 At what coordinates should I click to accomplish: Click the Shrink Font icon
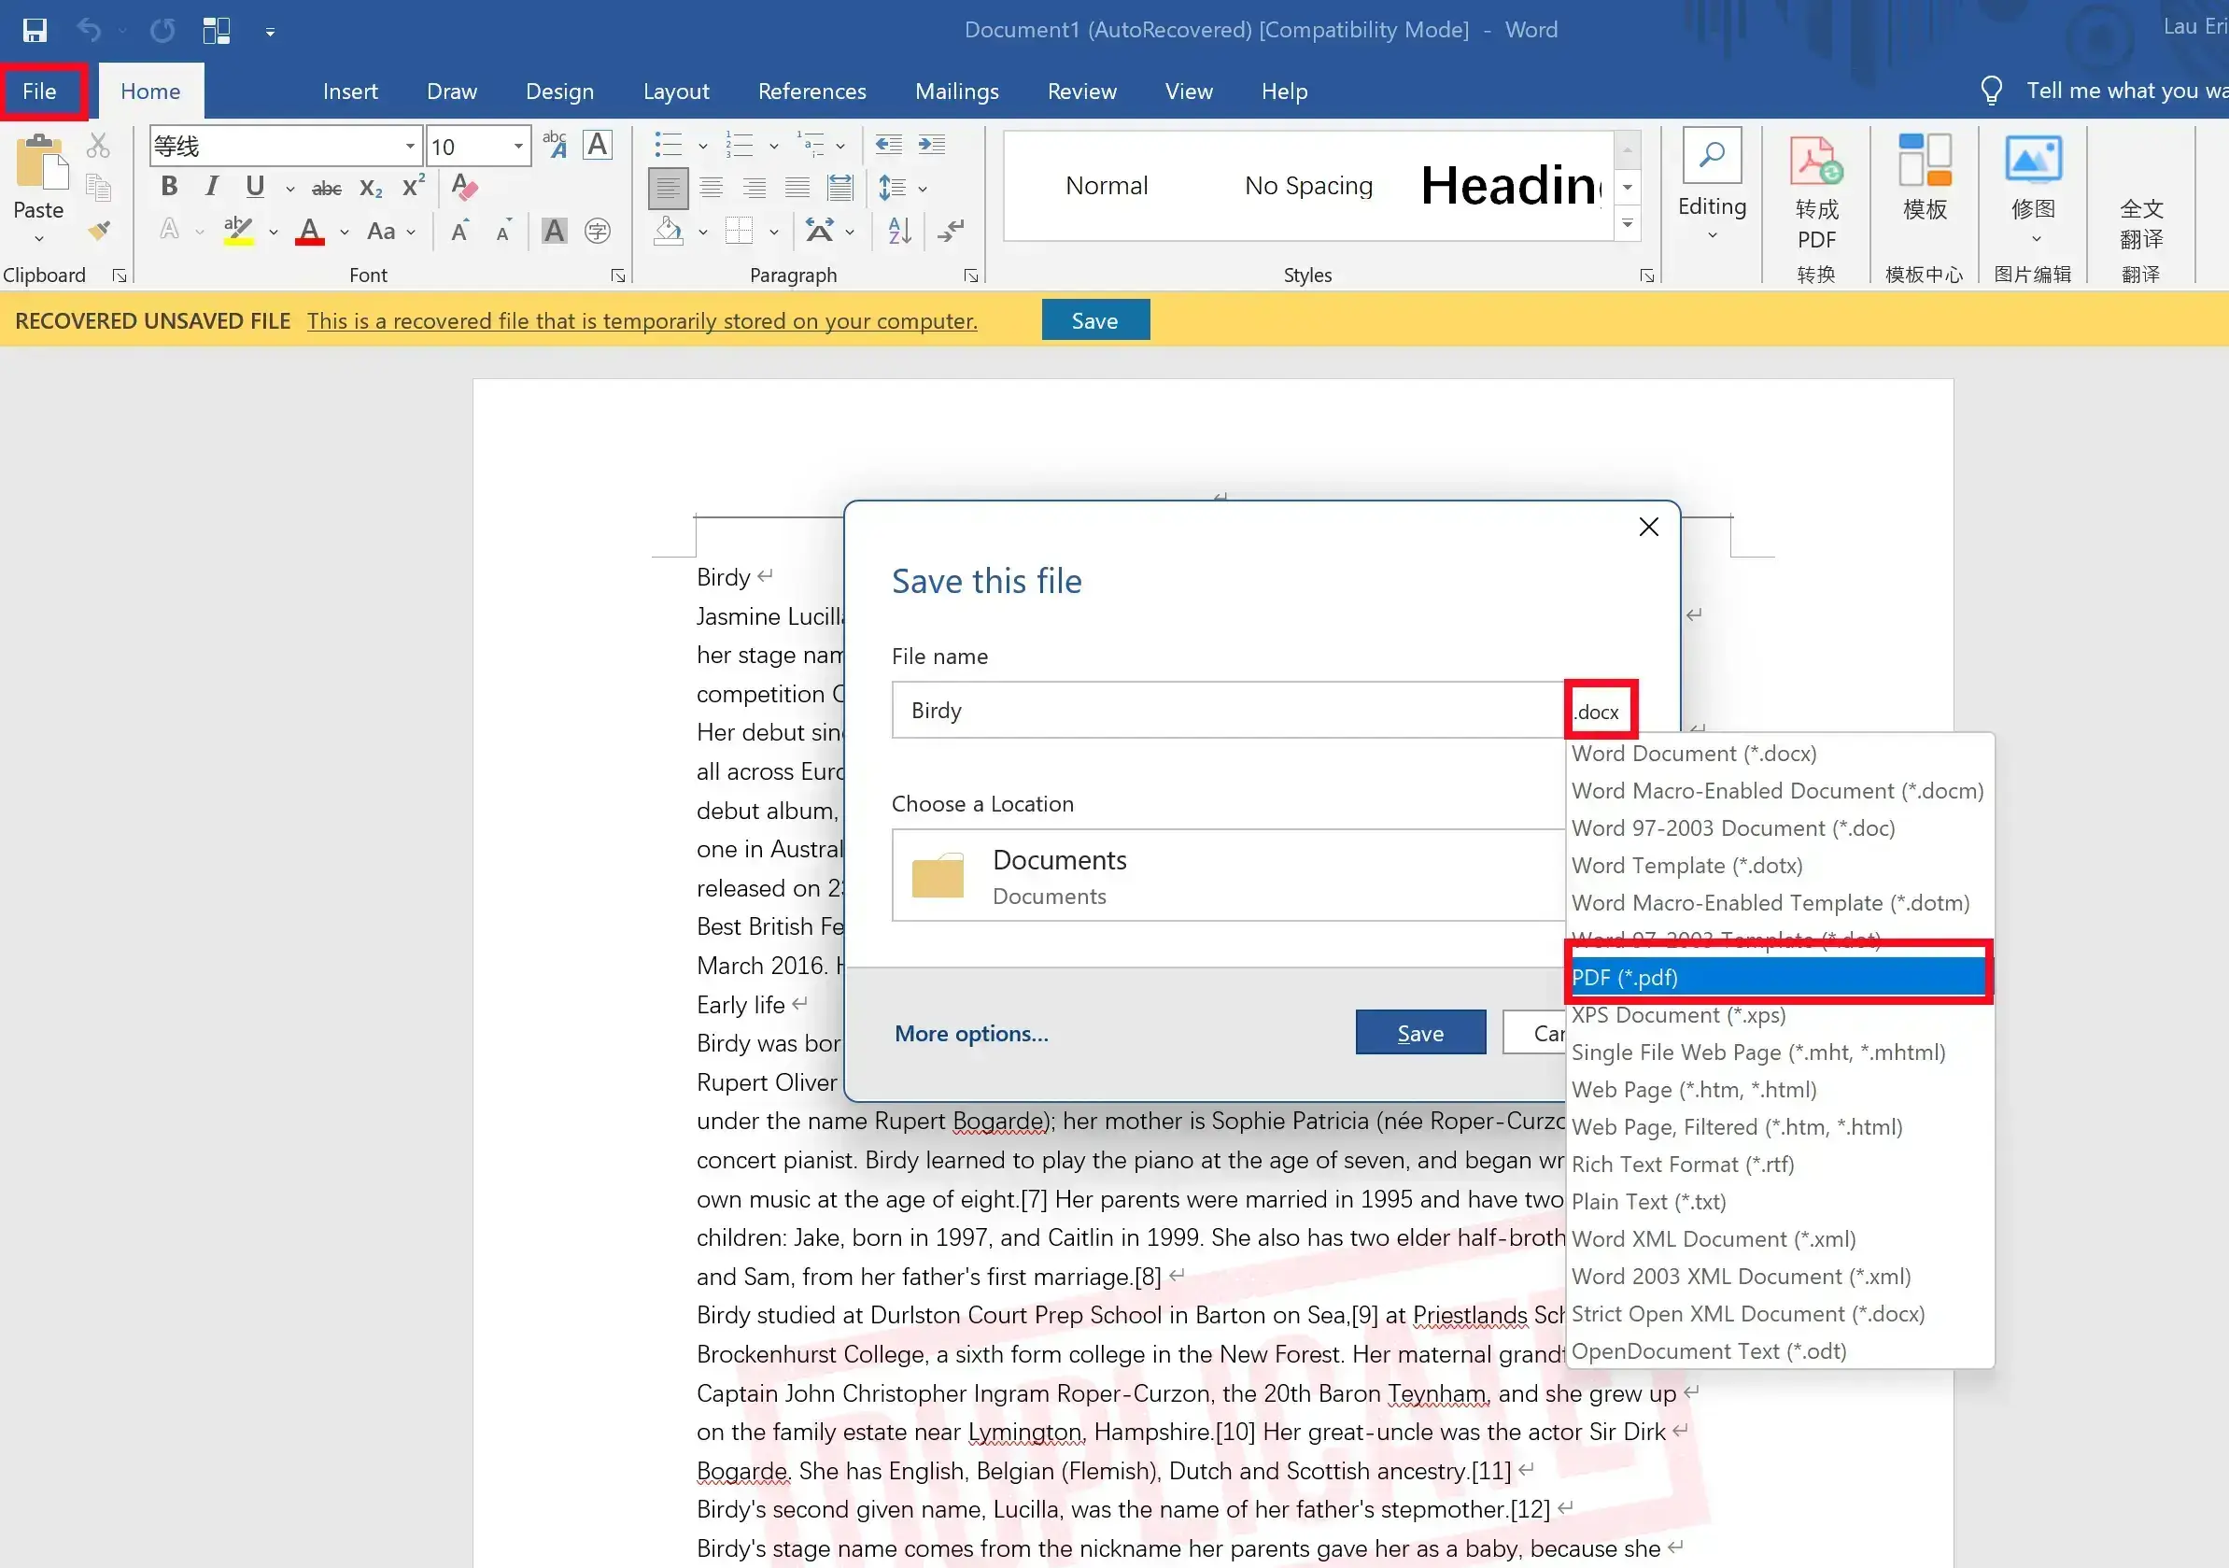click(503, 232)
